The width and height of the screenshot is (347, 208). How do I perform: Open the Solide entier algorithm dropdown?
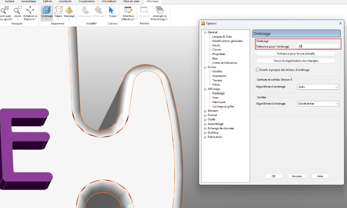[x=317, y=104]
